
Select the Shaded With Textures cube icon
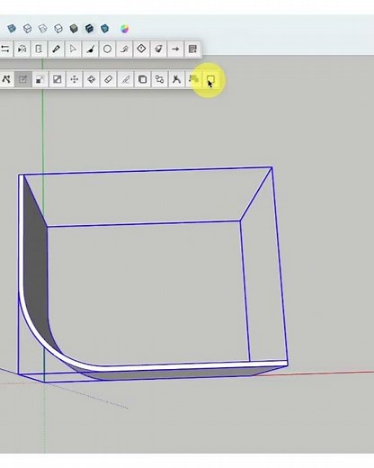click(89, 29)
